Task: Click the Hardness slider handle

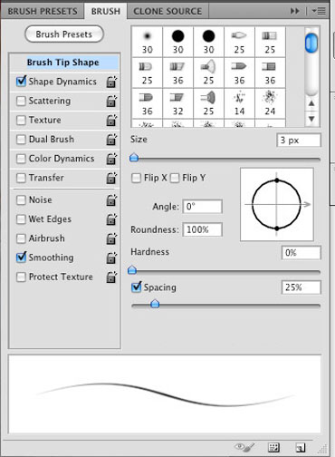Action: point(132,270)
